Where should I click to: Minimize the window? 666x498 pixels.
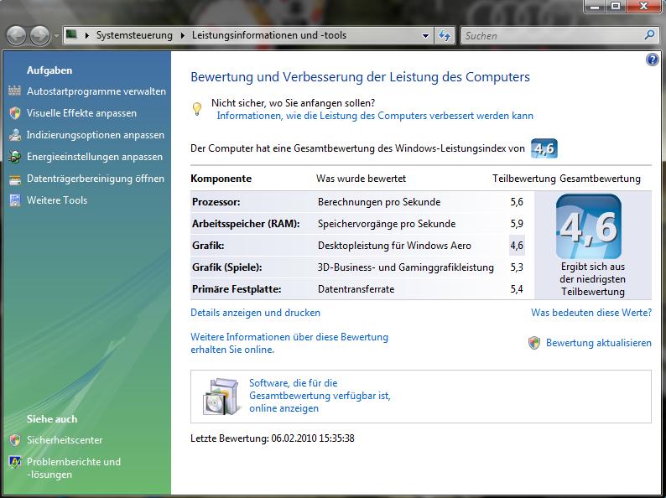(x=596, y=6)
